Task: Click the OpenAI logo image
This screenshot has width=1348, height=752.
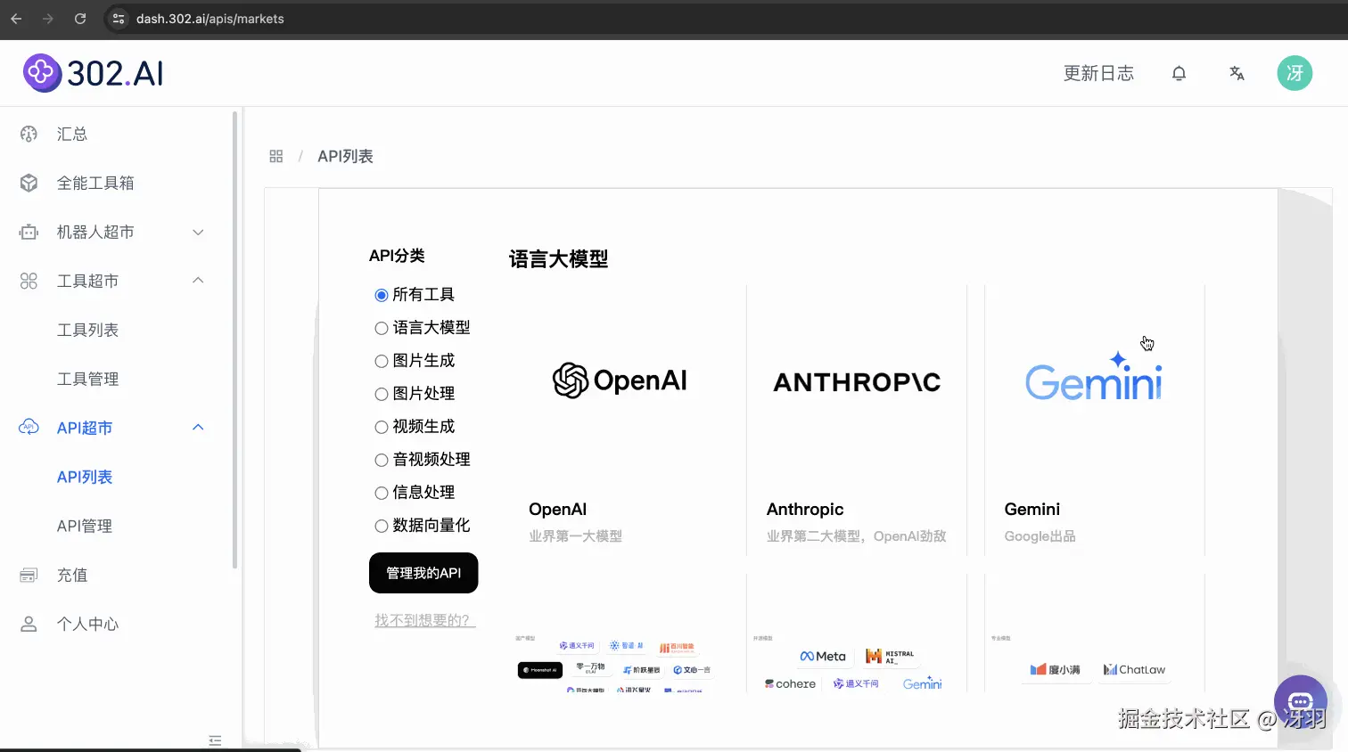Action: point(620,380)
